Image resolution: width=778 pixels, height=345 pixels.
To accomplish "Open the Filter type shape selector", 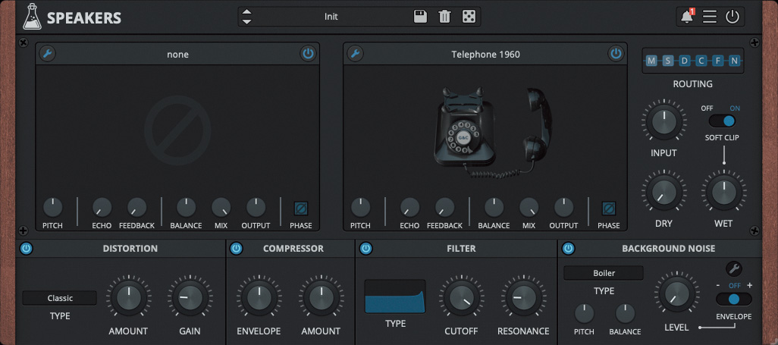I will [x=395, y=296].
